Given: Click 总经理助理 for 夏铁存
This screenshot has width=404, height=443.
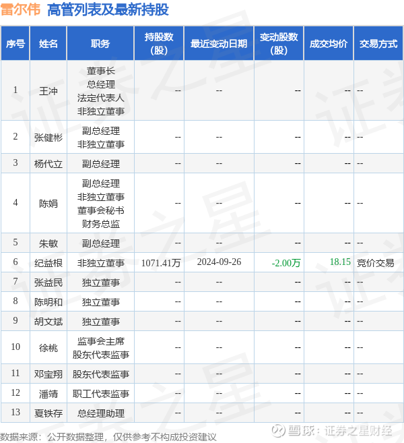Looking at the screenshot, I should 101,413.
